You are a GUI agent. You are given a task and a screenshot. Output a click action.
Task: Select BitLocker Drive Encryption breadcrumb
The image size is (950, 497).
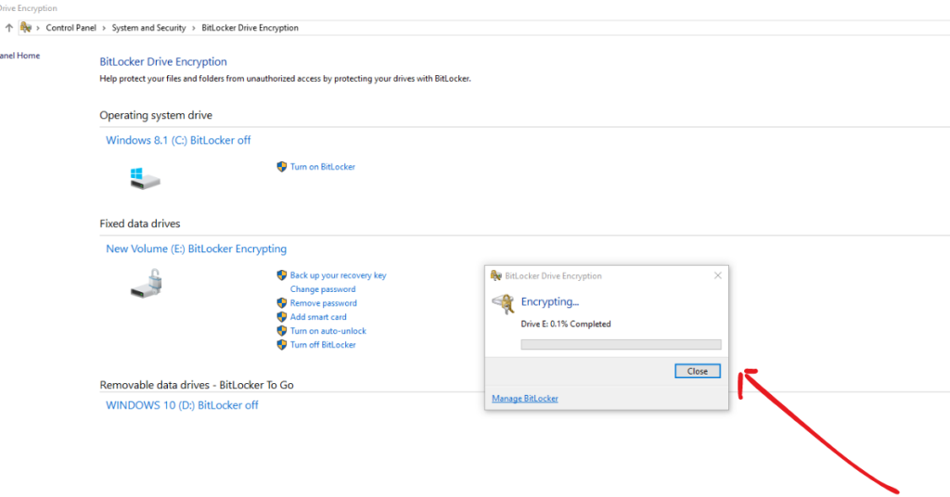250,28
